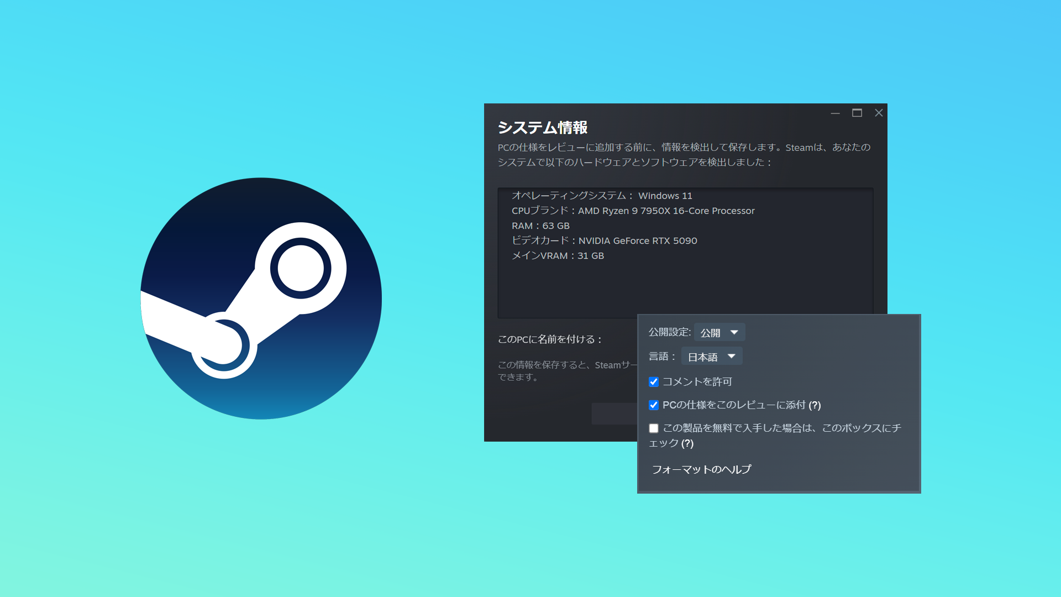The image size is (1061, 597).
Task: Minimize the システム情報 window
Action: [835, 113]
